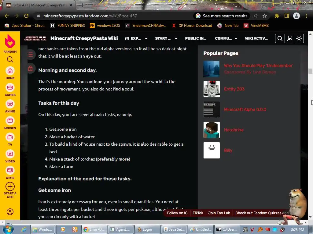Screen dimensions: 313x234
Task: Toggle the Chrome side panel icon
Action: [287, 16]
